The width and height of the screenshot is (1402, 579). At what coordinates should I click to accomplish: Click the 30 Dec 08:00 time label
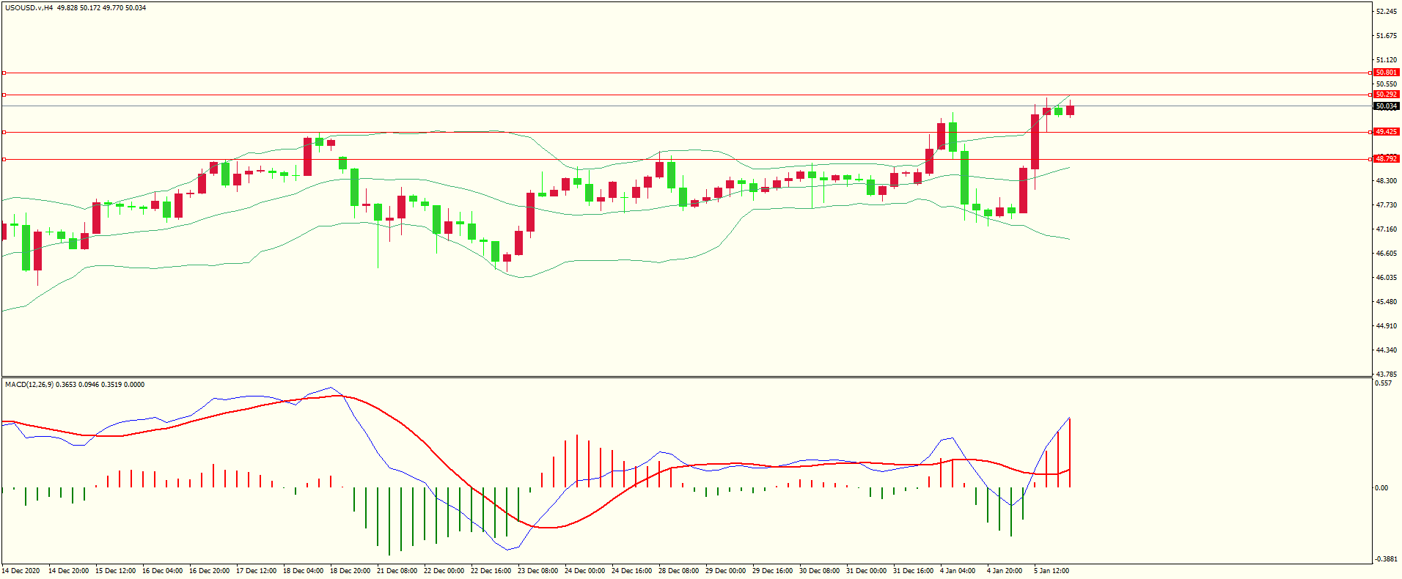820,571
